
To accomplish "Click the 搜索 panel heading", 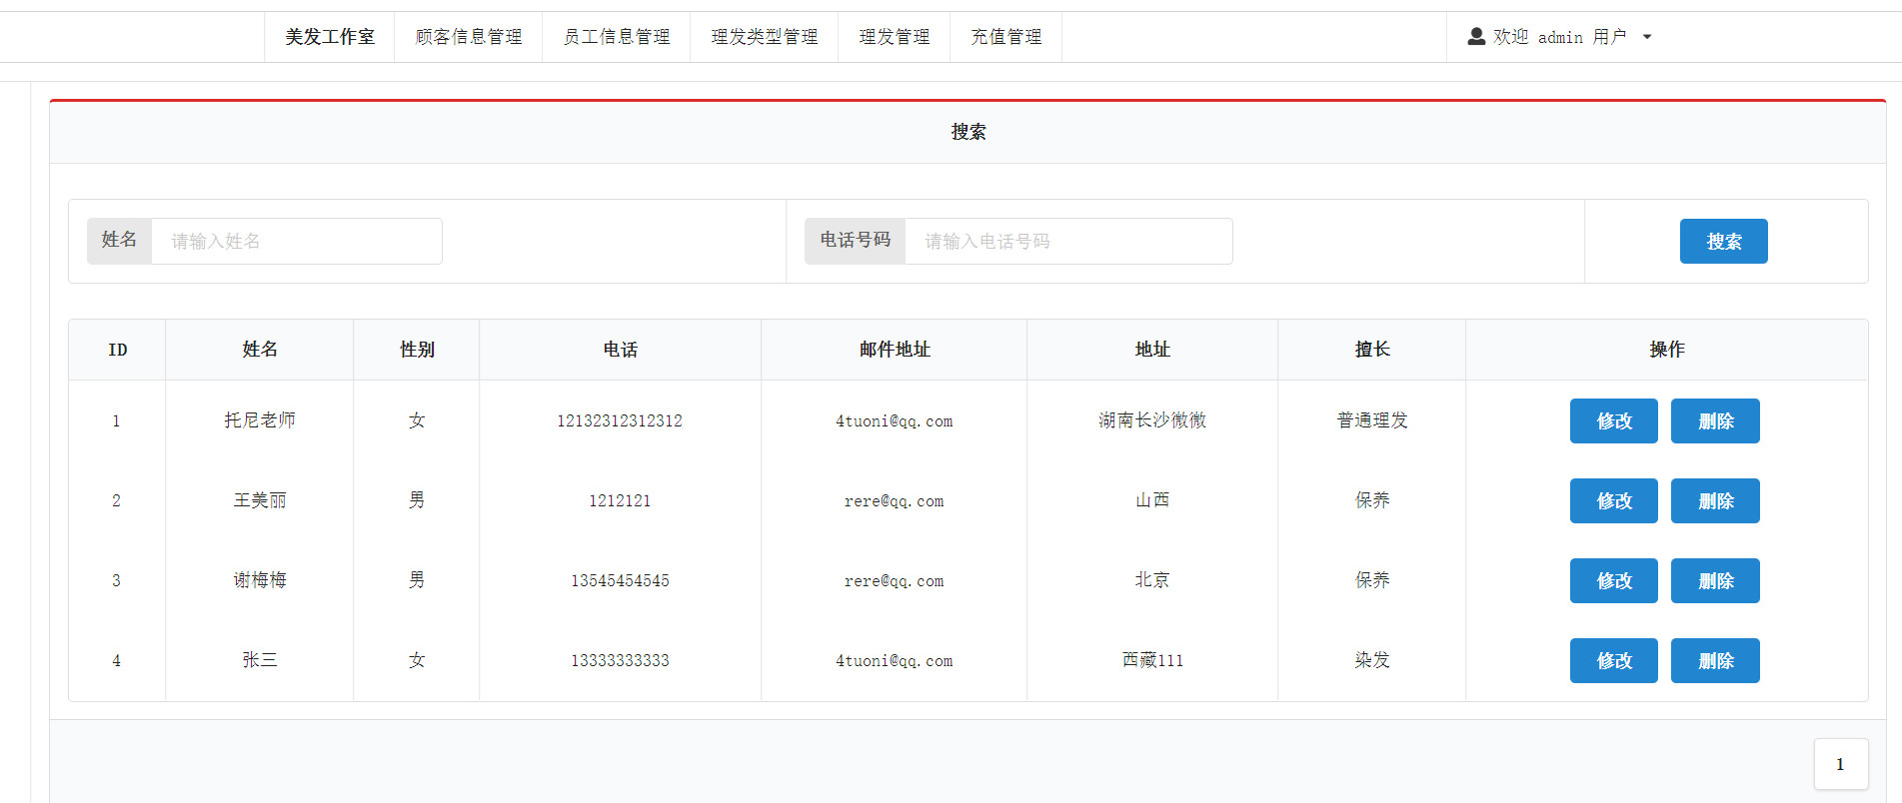I will 968,132.
